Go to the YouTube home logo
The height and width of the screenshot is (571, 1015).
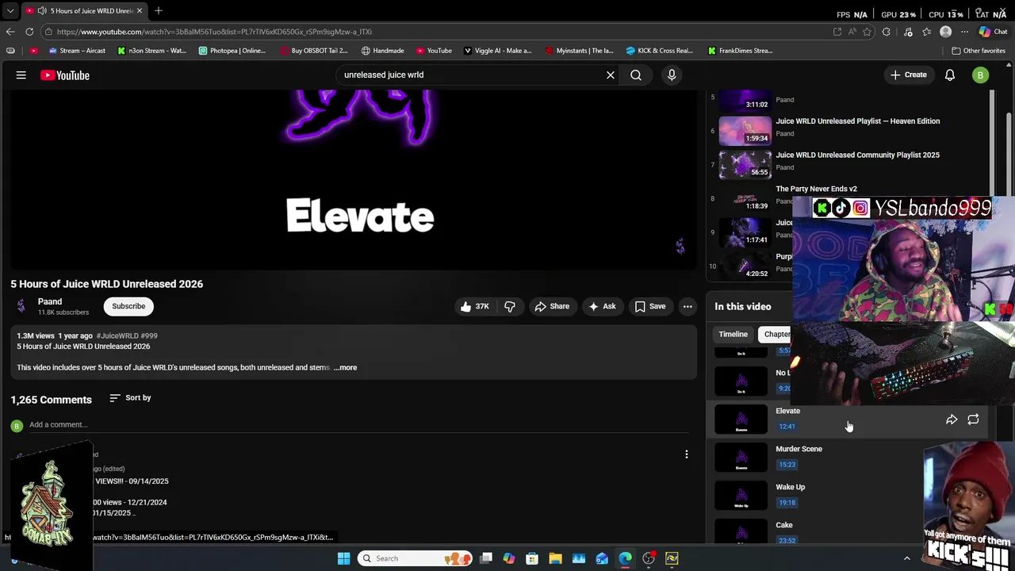(65, 75)
